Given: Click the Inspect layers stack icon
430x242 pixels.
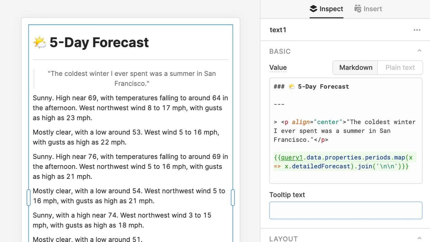Looking at the screenshot, I should pyautogui.click(x=313, y=9).
